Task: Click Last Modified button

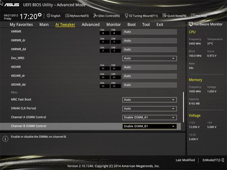Action: (185, 160)
